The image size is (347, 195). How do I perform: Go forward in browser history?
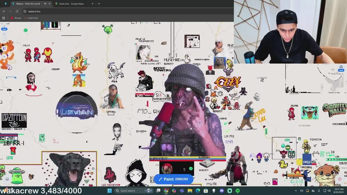point(10,11)
